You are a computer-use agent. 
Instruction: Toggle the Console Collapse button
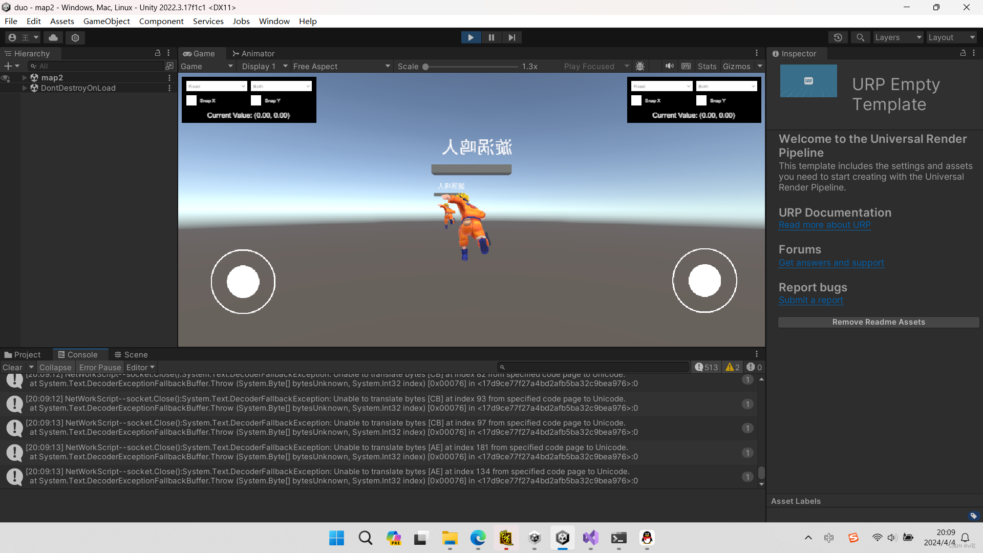click(55, 367)
